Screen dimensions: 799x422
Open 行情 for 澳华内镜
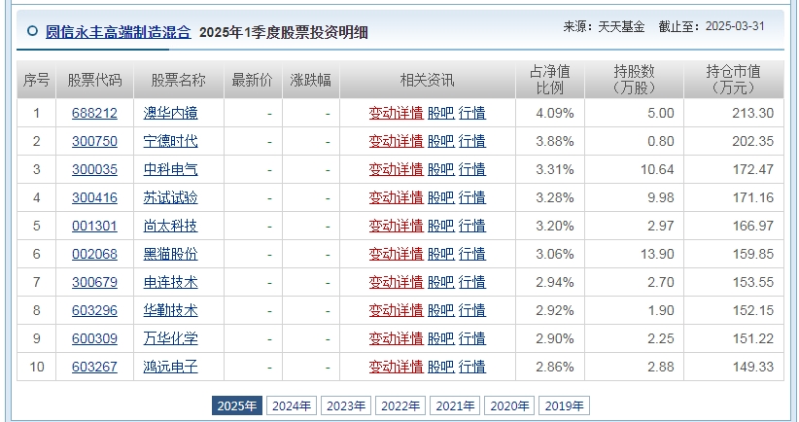pyautogui.click(x=472, y=113)
